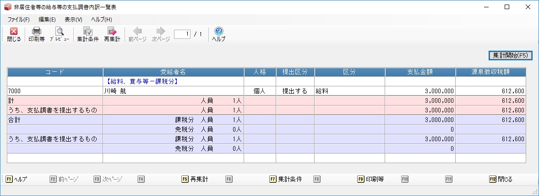Click the F9 印刷等 function key button
539x196 pixels.
click(x=370, y=180)
